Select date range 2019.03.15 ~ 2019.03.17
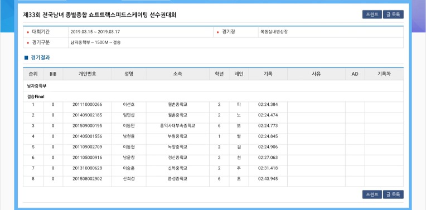The image size is (426, 210). [x=95, y=32]
